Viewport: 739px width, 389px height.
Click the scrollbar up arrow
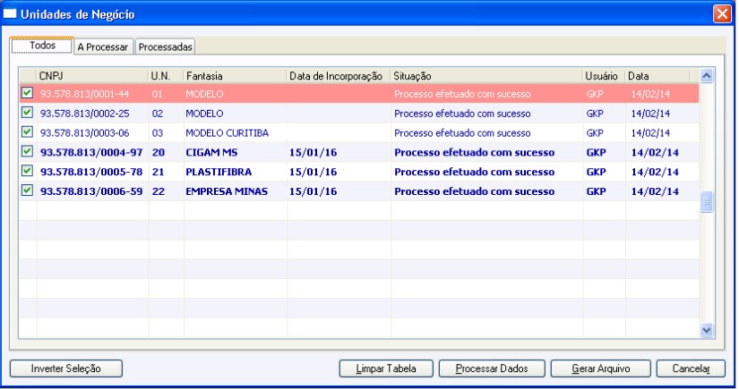[x=706, y=76]
